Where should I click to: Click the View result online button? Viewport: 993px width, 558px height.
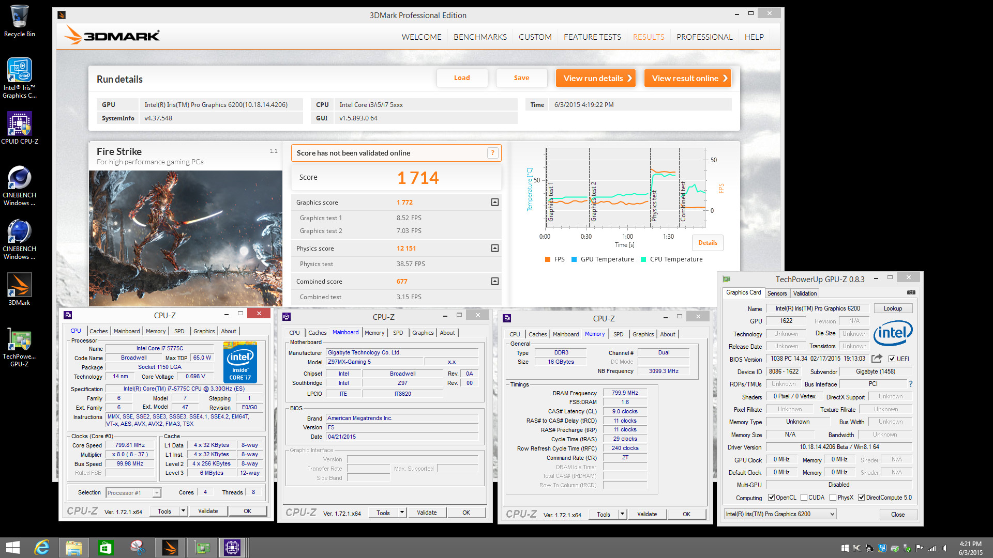point(688,79)
